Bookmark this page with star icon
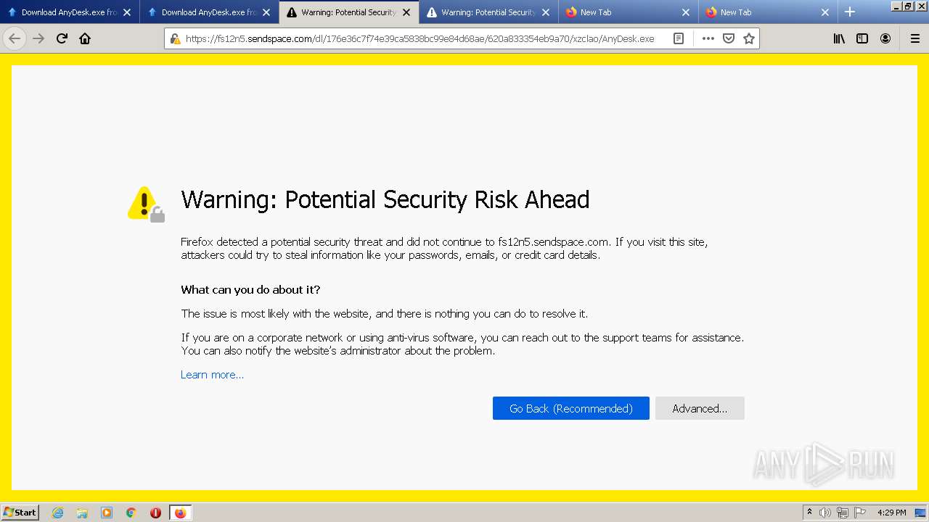 749,38
